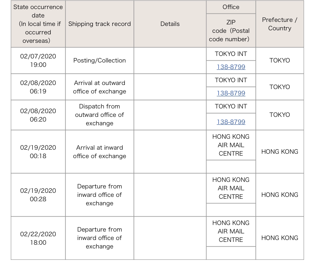310x265 pixels.
Task: Select 'Arrival at outward office of exchange' cell
Action: (x=99, y=87)
